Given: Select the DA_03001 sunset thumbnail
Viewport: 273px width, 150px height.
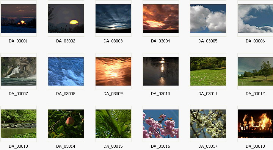Looking at the screenshot, I should click(19, 19).
